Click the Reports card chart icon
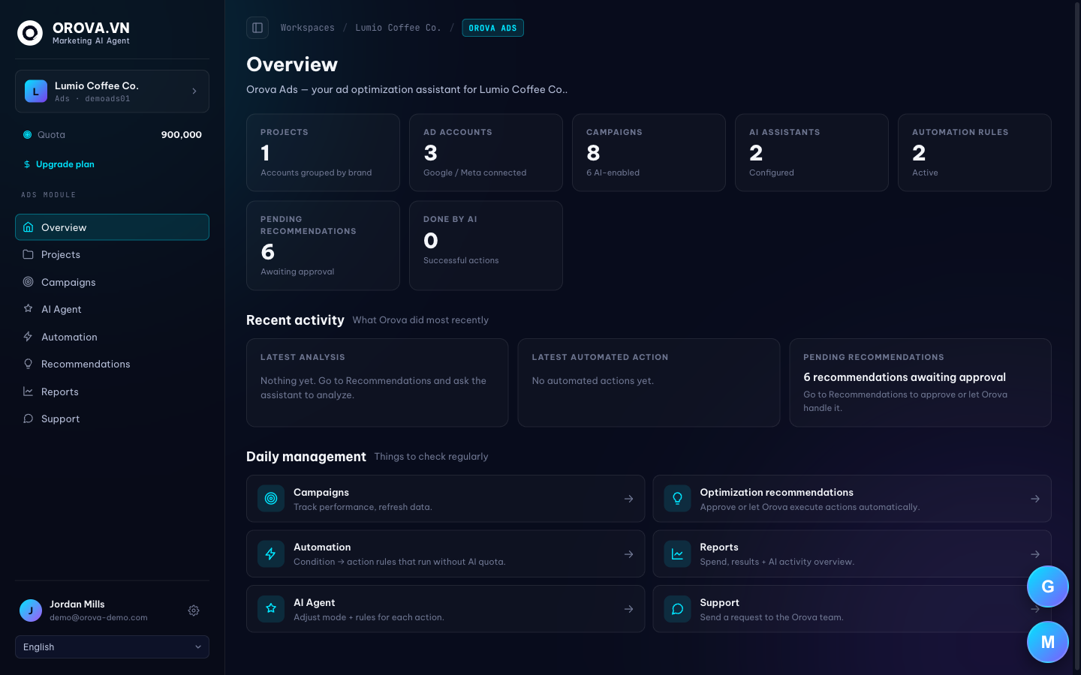This screenshot has width=1081, height=675. point(677,554)
